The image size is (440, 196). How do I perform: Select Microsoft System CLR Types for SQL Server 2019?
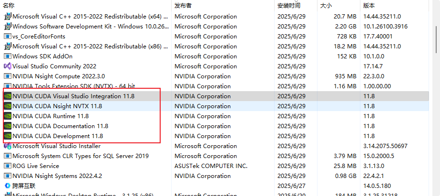pos(80,156)
